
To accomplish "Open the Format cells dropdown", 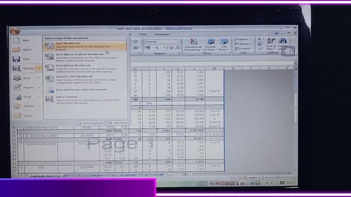I will pos(243,49).
